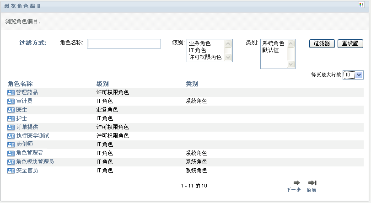Select 默认值 in the 类别 list
The image size is (371, 203).
point(271,50)
